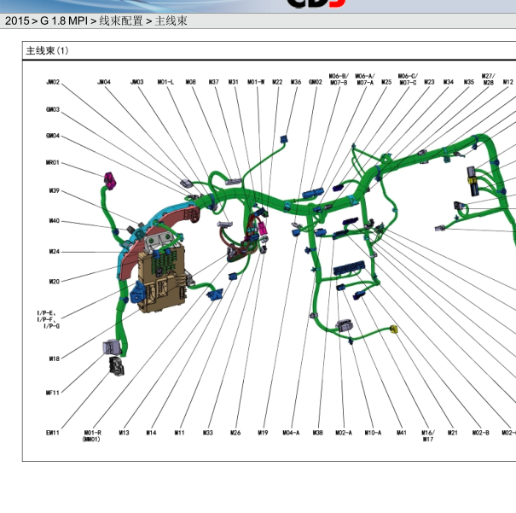Click the M18 connector label

click(x=54, y=359)
